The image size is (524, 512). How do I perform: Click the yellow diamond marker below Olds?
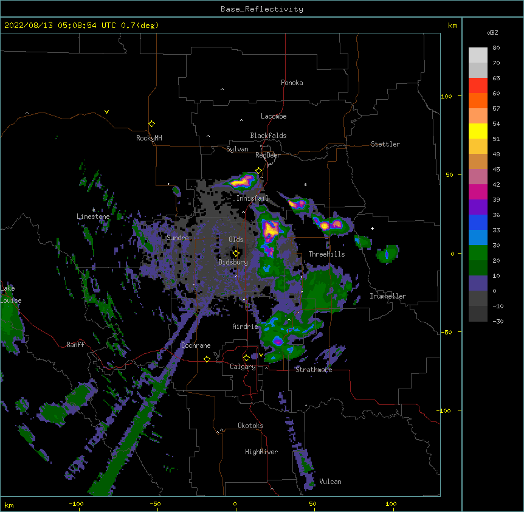coord(236,254)
